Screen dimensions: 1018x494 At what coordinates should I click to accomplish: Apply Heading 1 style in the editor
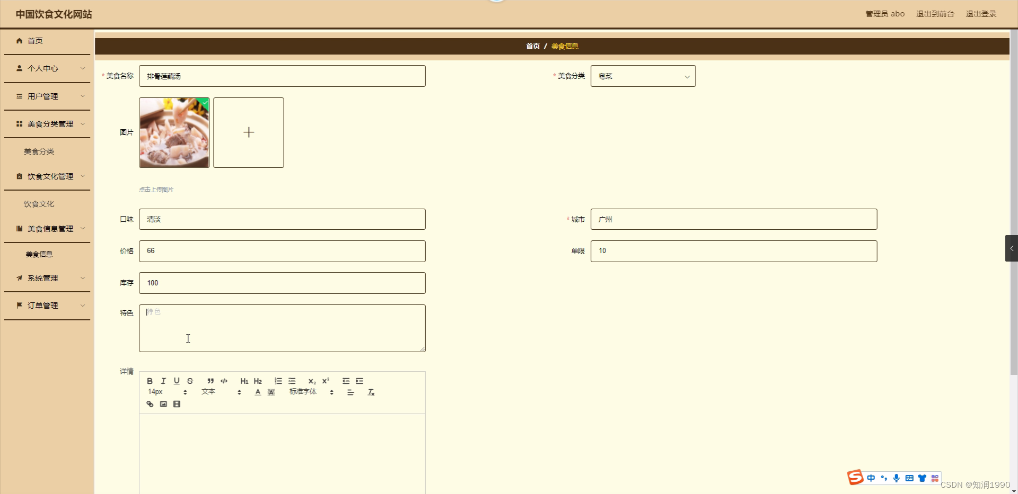[x=244, y=381]
